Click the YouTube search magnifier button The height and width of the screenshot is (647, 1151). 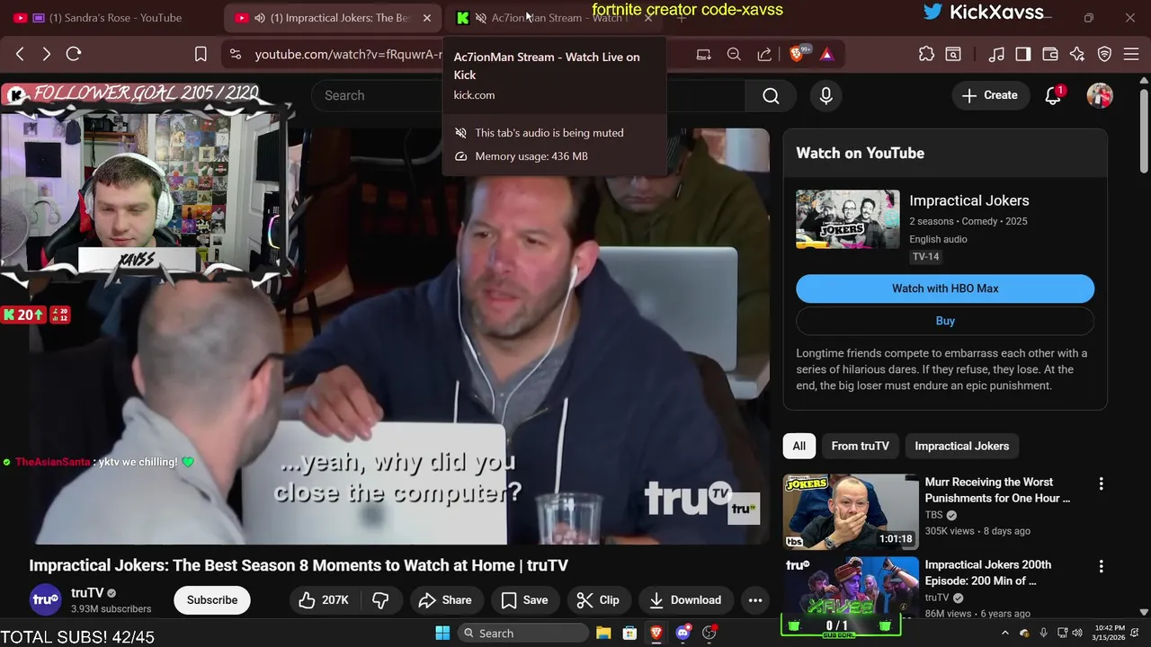[x=771, y=95]
